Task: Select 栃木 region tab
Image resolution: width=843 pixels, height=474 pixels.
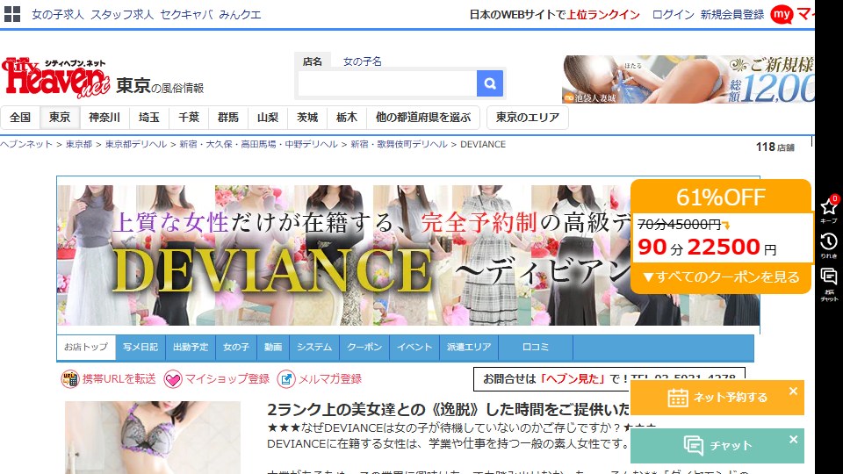Action: 347,117
